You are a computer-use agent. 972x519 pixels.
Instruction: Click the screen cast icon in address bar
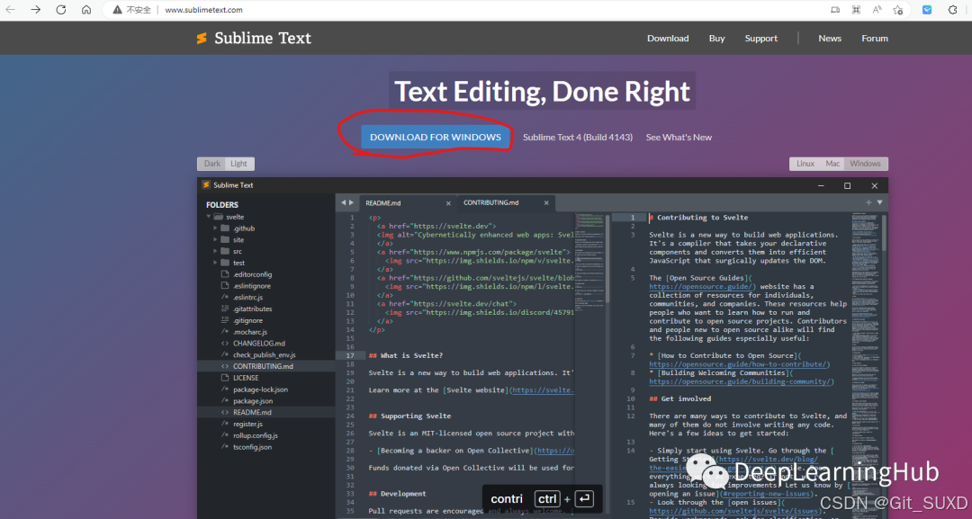[835, 10]
